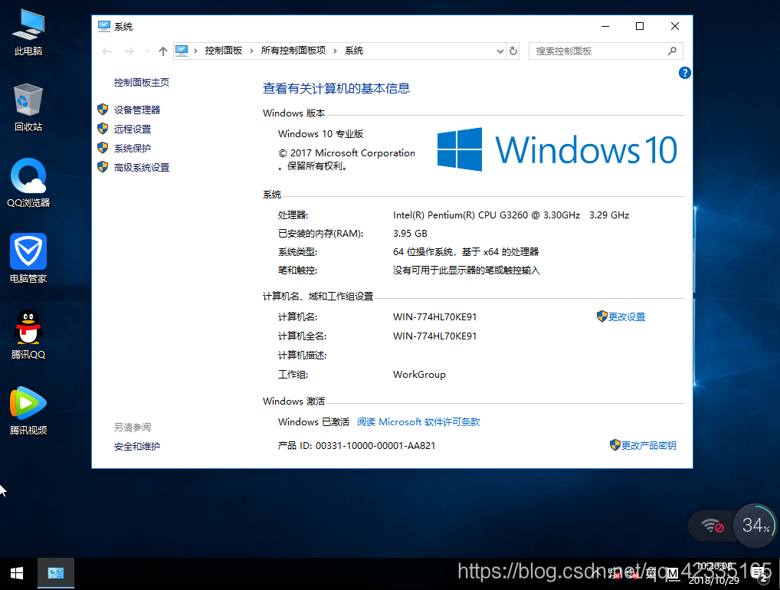This screenshot has width=780, height=590.
Task: Click the shield icon beside 系统保护
Action: [103, 148]
